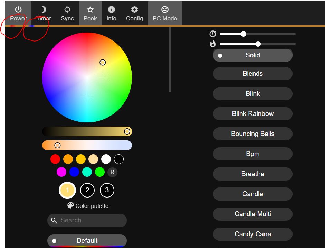Image resolution: width=325 pixels, height=248 pixels.
Task: Activate the Bpm effect
Action: coord(253,154)
